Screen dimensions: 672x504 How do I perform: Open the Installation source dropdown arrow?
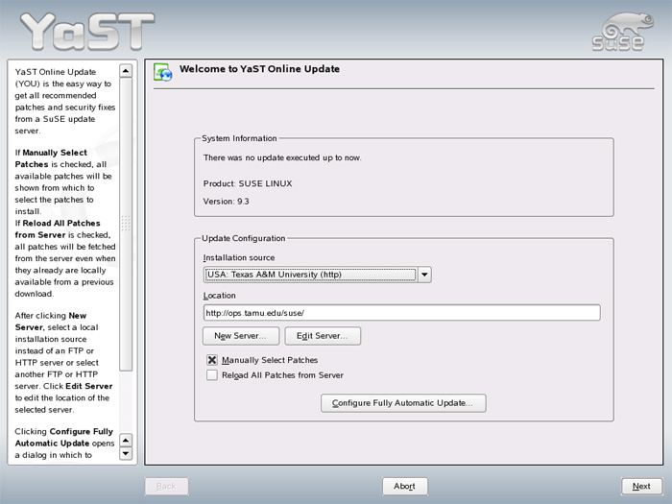(424, 275)
